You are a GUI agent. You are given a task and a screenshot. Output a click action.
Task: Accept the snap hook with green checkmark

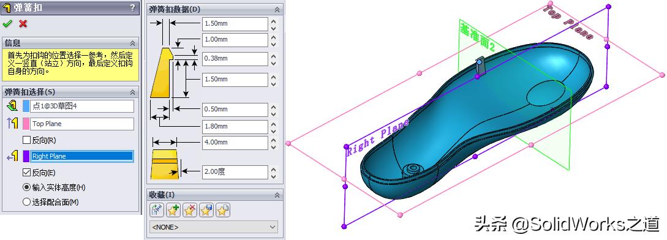[7, 23]
